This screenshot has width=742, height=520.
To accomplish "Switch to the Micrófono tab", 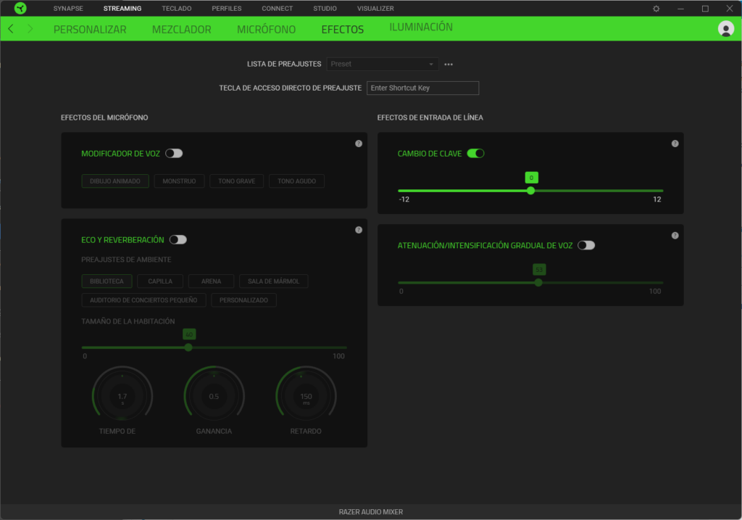I will 266,30.
